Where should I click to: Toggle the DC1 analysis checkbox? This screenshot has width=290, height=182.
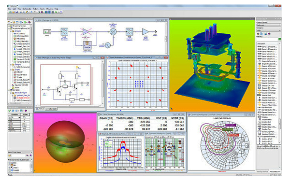point(10,163)
